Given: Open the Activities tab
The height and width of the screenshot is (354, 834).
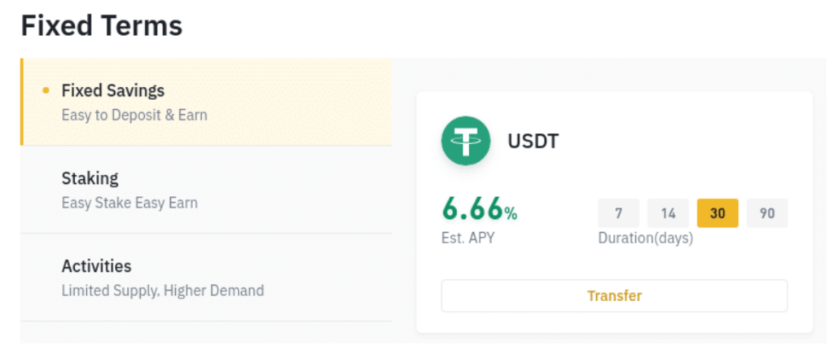Looking at the screenshot, I should coord(206,277).
